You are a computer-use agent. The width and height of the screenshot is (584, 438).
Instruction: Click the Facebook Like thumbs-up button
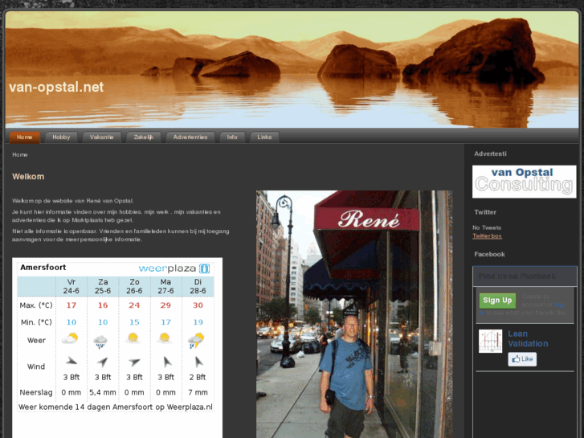522,359
